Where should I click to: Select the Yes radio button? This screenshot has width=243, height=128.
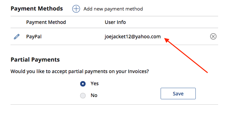pos(83,84)
